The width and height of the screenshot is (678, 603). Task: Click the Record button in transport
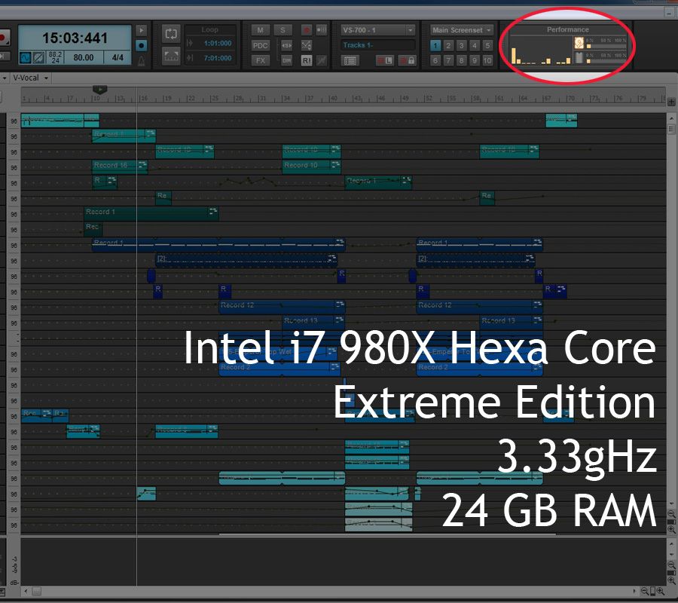(4, 35)
